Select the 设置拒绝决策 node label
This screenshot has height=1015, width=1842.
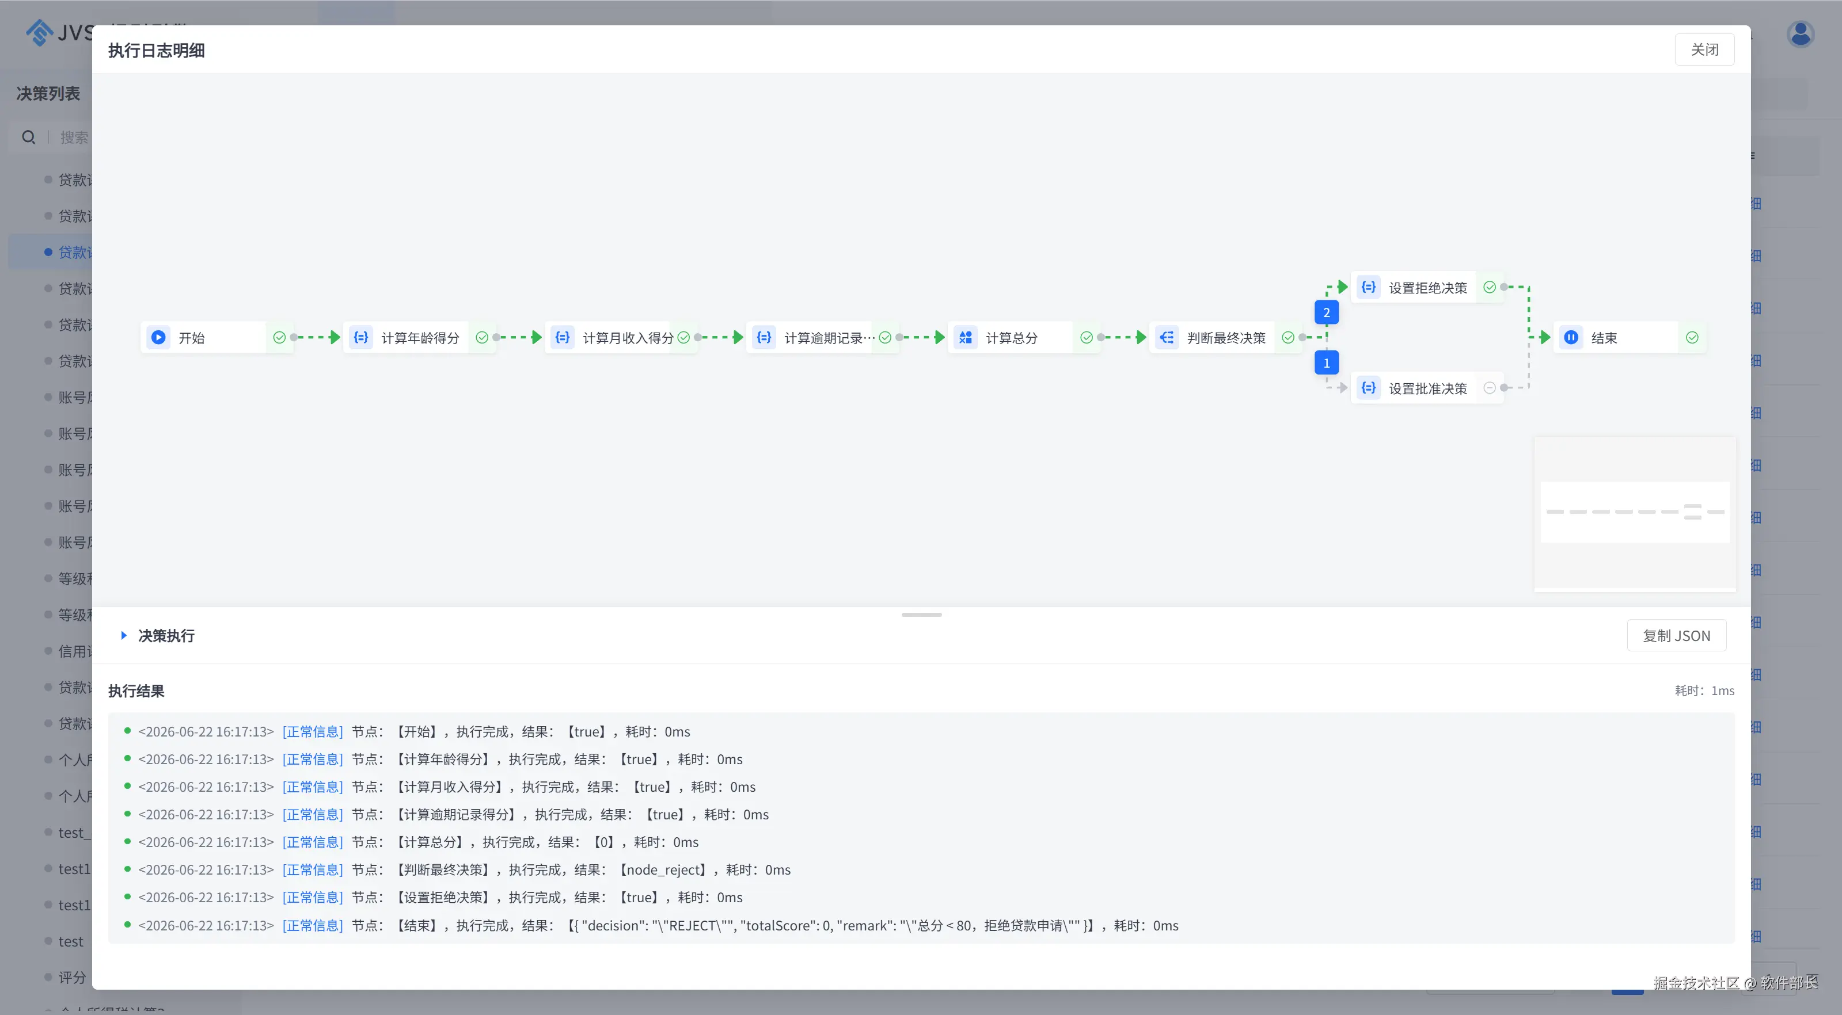[1428, 288]
